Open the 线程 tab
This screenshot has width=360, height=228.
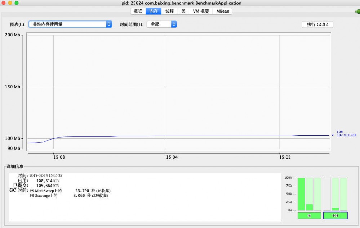169,11
